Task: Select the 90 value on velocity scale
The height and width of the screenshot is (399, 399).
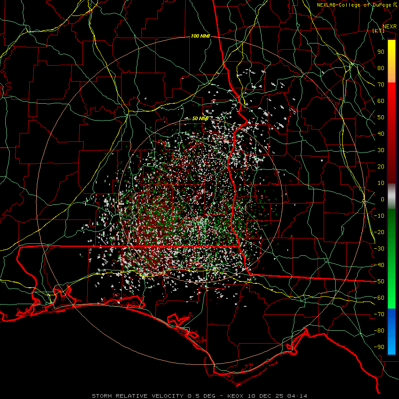Action: [381, 52]
